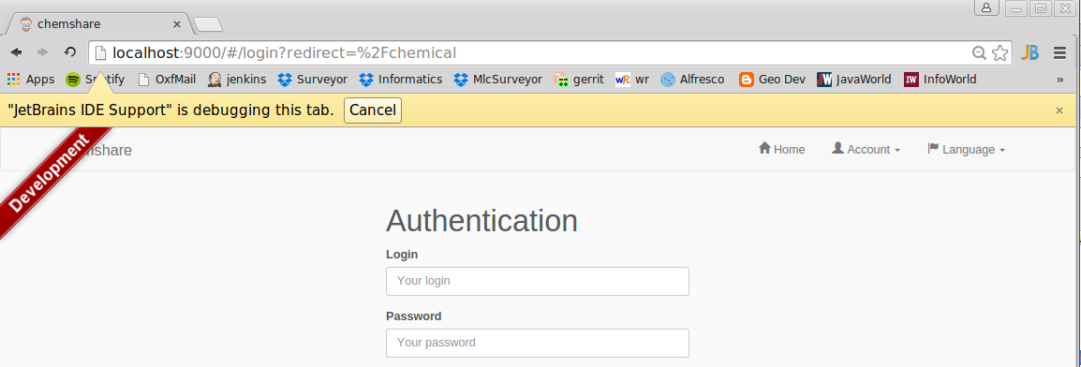Show hidden bookmarks via the overflow chevron
This screenshot has height=367, width=1081.
click(1059, 80)
